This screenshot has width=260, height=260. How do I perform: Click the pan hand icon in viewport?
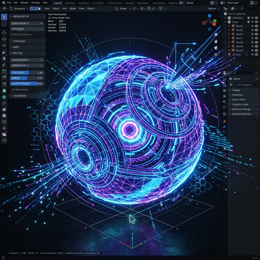pos(216,41)
